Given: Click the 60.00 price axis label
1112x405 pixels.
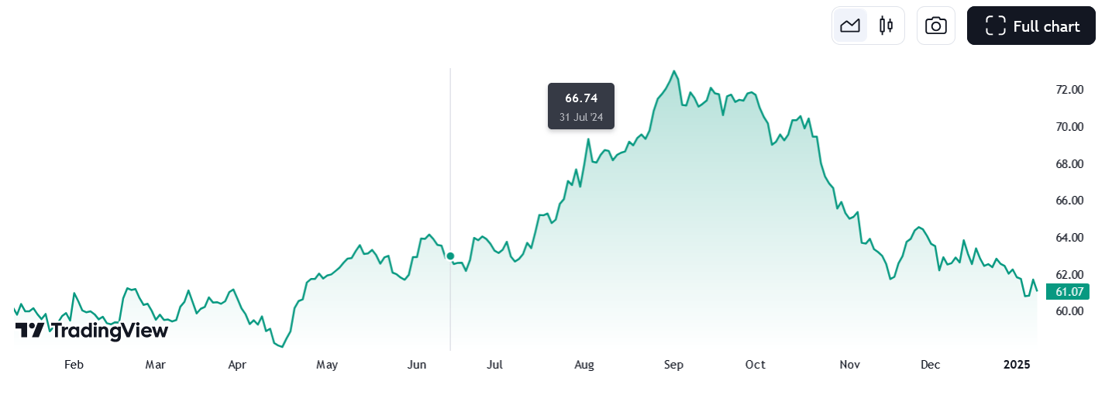Looking at the screenshot, I should (x=1069, y=311).
